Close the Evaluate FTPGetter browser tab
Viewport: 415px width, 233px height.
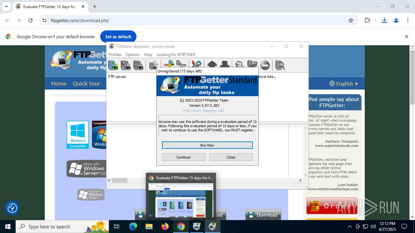83,6
